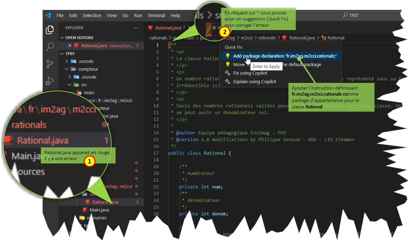Open the File menu
411x244 pixels.
pyautogui.click(x=60, y=15)
